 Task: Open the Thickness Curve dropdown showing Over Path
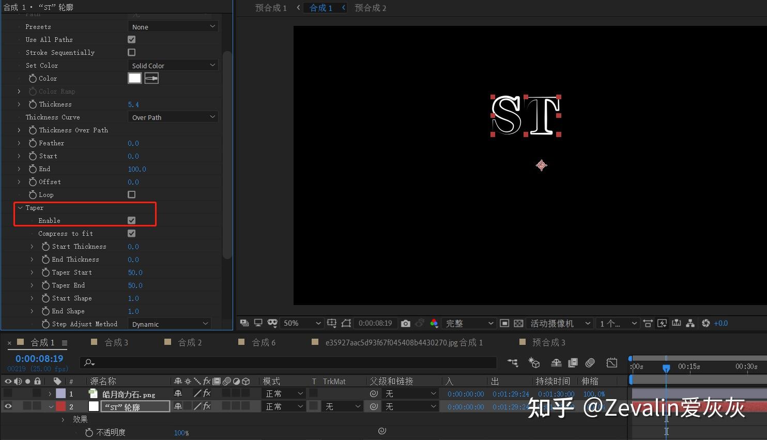173,117
